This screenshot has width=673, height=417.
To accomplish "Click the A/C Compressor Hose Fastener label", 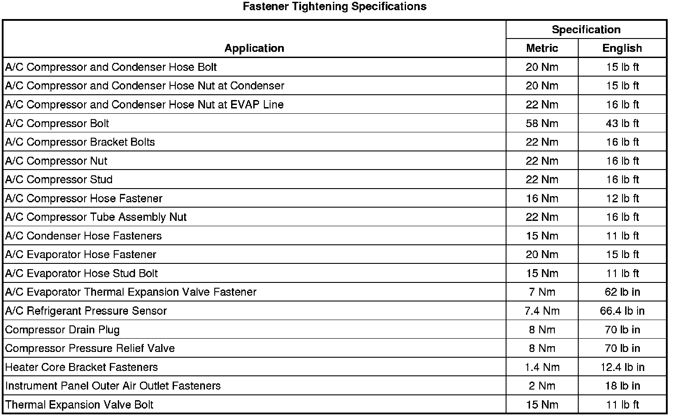I will pyautogui.click(x=84, y=198).
